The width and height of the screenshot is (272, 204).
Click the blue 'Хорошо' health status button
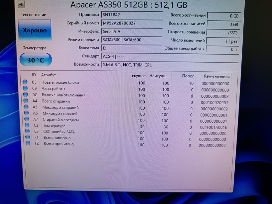click(35, 30)
